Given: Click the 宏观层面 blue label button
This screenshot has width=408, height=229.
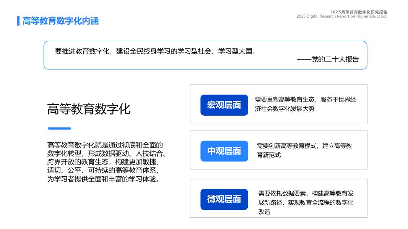Looking at the screenshot, I should click(x=224, y=105).
